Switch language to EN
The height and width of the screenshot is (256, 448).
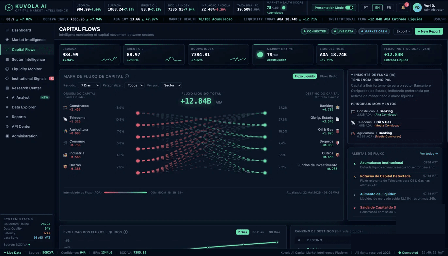[x=377, y=7]
